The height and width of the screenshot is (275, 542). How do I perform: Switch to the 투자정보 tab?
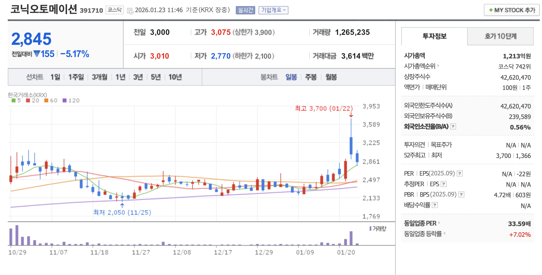tap(434, 36)
